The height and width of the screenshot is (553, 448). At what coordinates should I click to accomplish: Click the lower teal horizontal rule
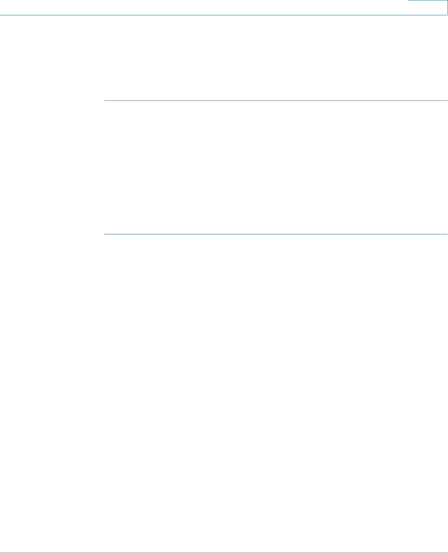coord(276,234)
